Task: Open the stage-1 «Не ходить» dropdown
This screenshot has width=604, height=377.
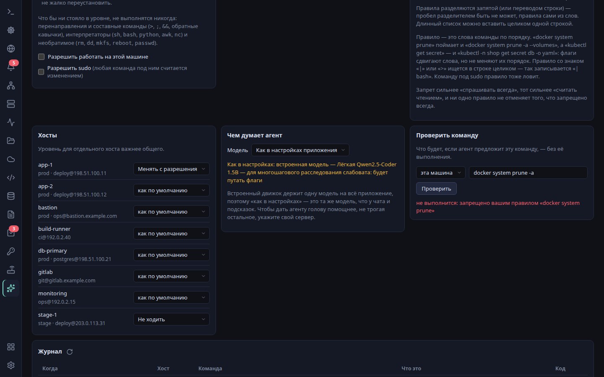Action: [x=171, y=319]
